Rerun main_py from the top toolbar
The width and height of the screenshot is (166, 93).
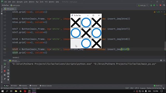point(151,5)
